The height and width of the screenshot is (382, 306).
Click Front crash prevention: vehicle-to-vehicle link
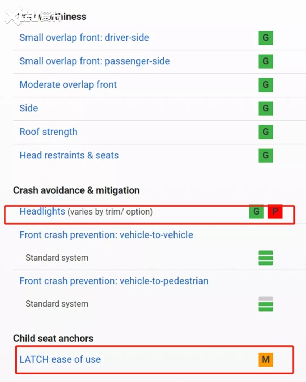106,235
